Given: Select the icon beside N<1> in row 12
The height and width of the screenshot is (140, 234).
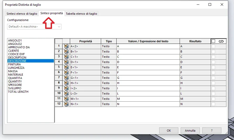Looking at the screenshot, I should tap(66, 104).
